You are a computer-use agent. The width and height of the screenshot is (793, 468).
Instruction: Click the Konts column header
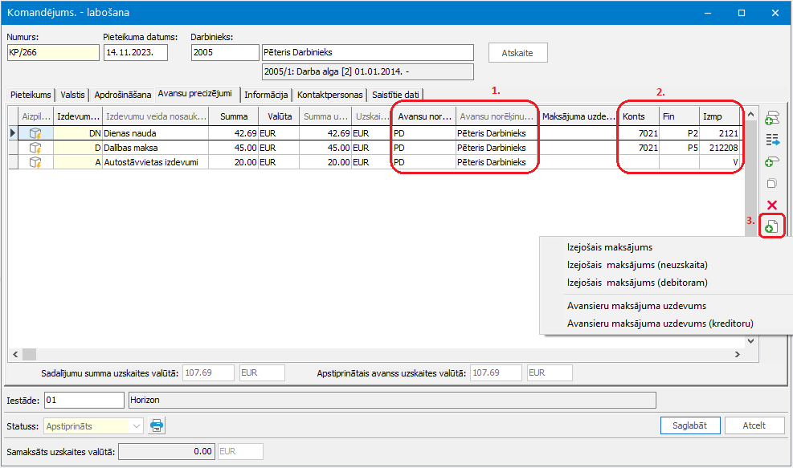(x=639, y=116)
